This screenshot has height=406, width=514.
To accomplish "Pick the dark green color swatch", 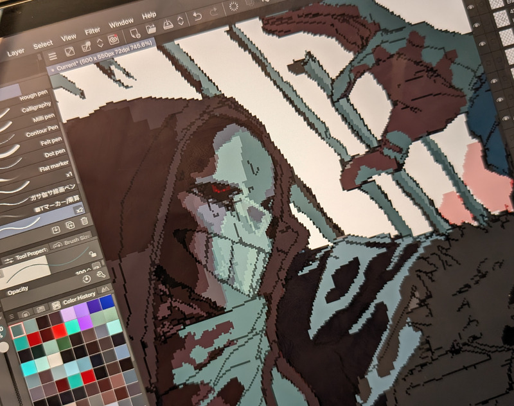I will tap(64, 343).
